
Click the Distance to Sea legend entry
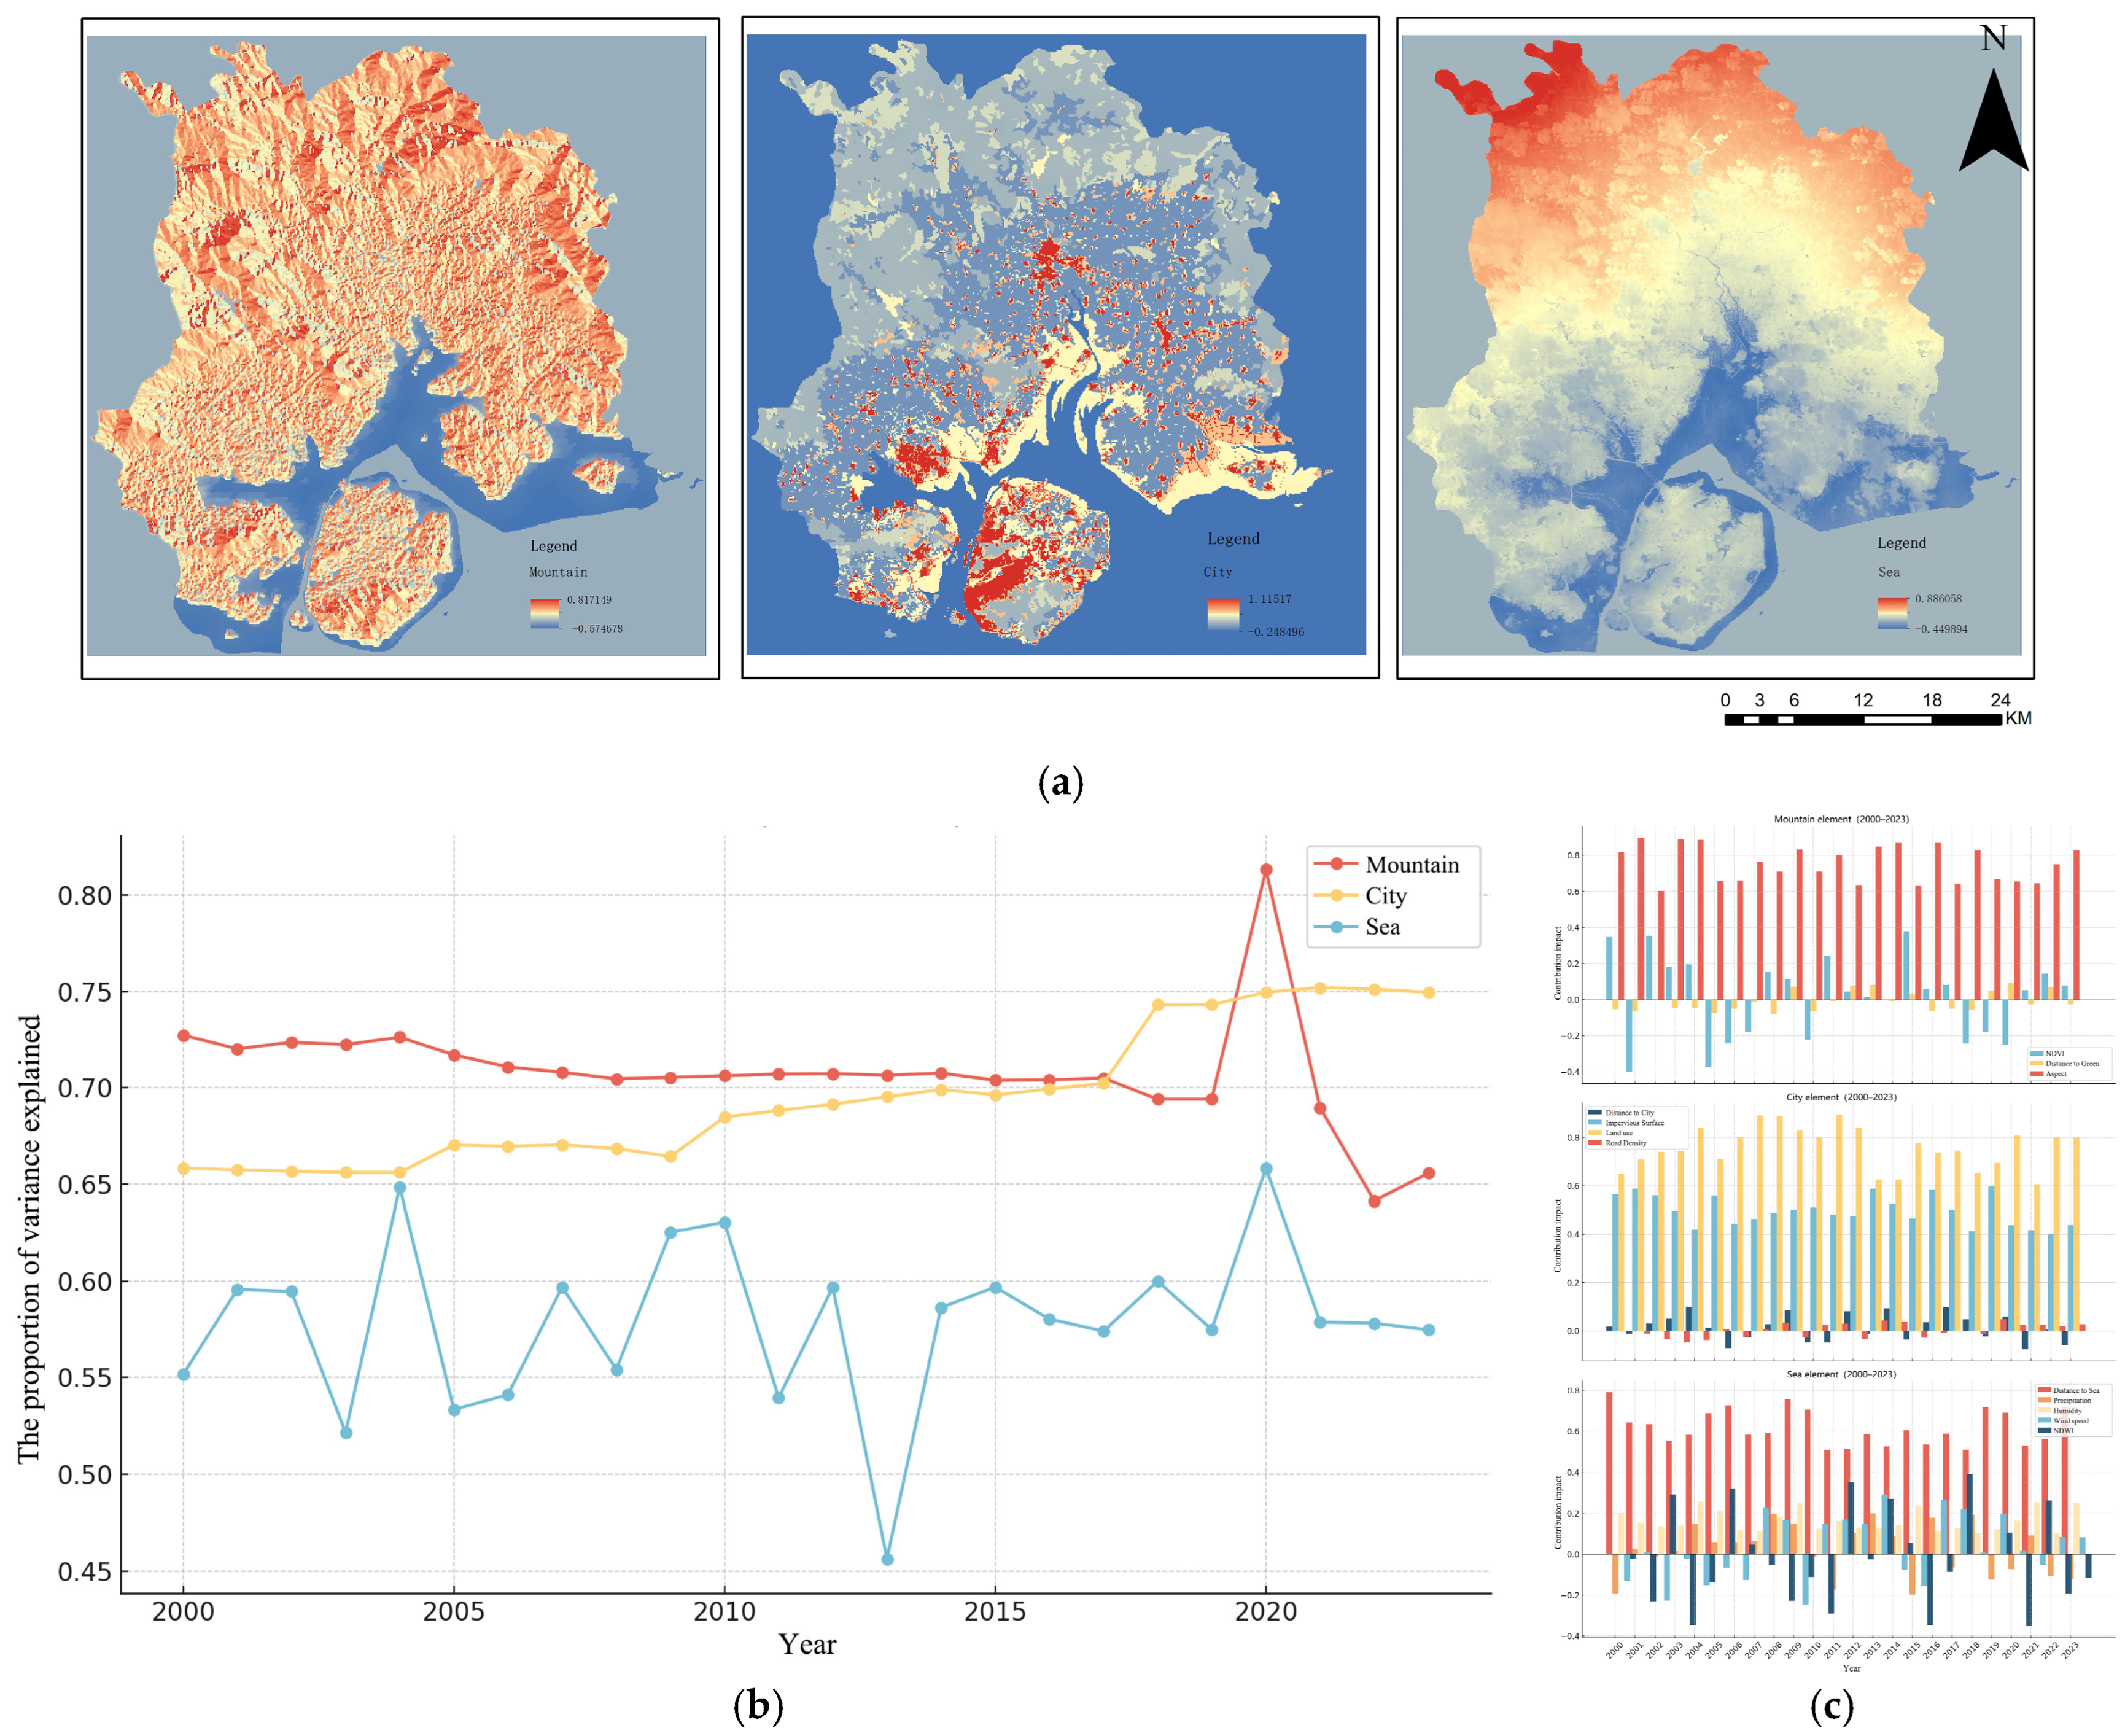[x=2069, y=1390]
